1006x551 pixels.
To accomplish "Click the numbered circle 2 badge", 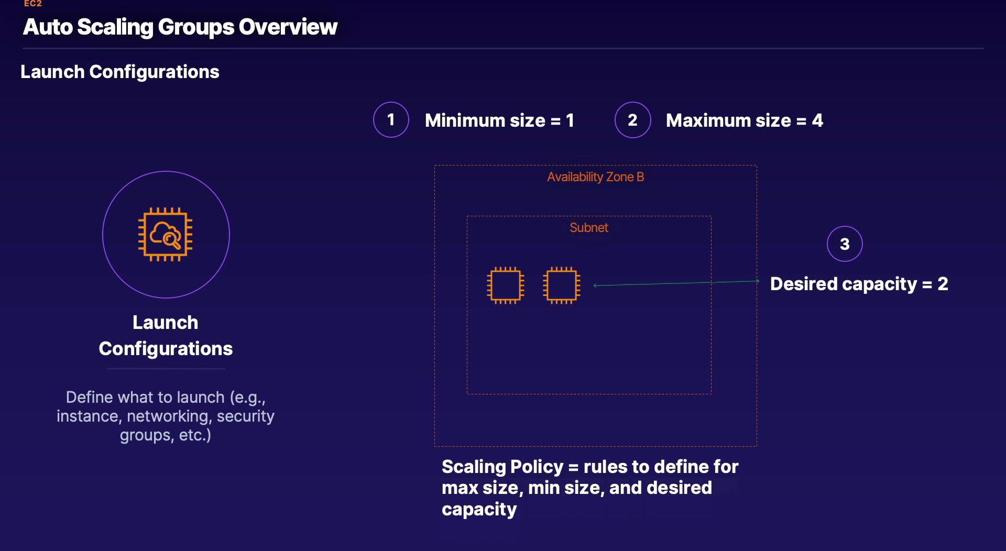I will click(x=632, y=120).
